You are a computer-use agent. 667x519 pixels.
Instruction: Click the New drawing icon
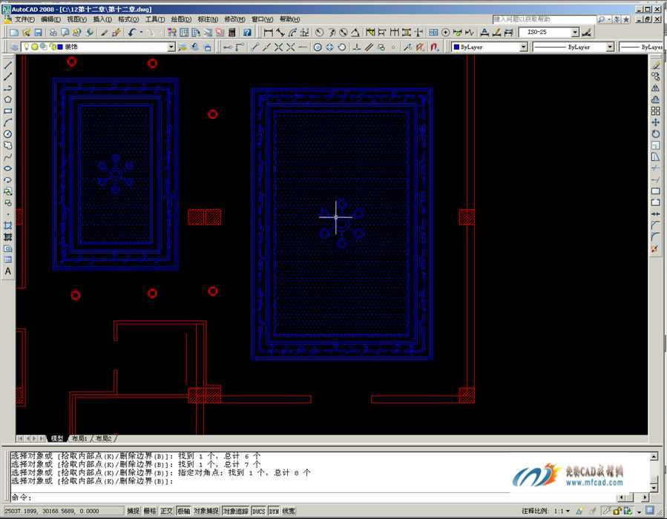click(14, 33)
